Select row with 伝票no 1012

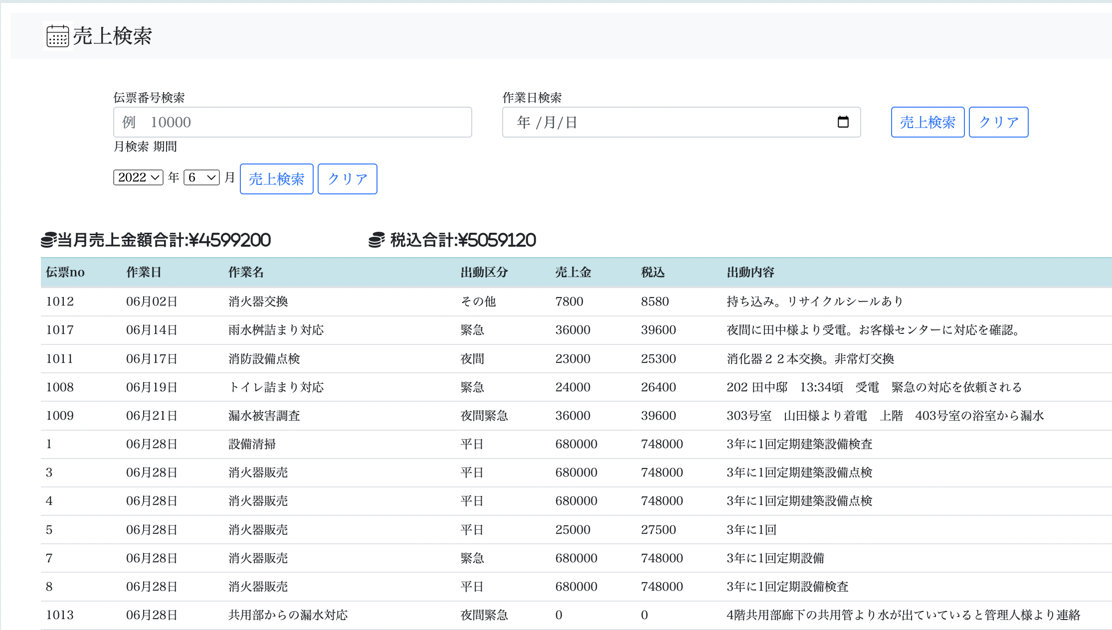(60, 302)
